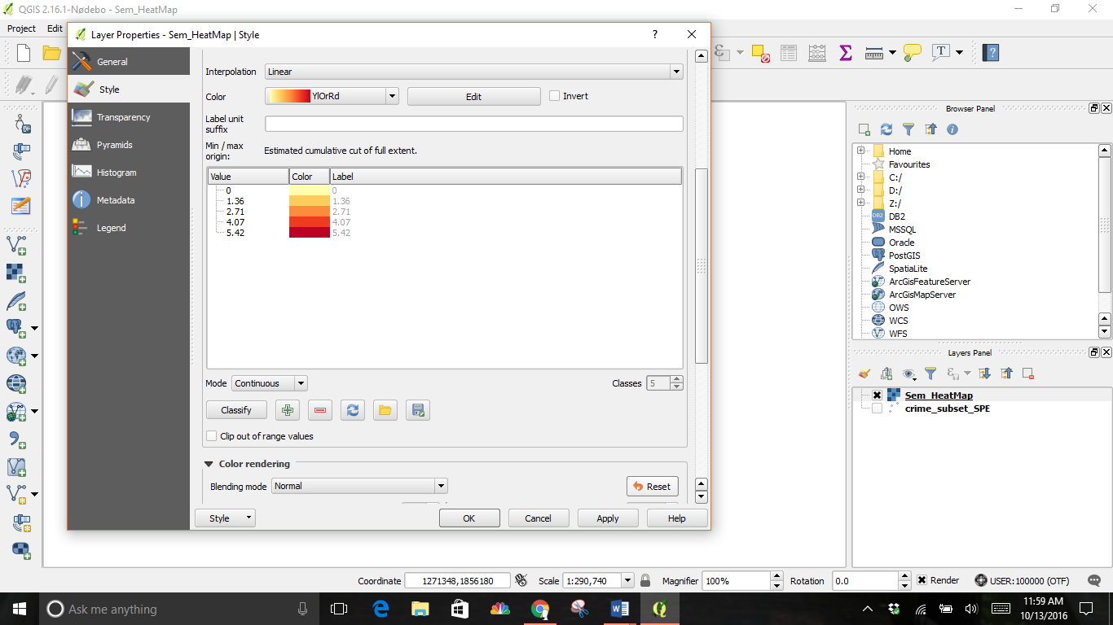Enable the Invert color ramp checkbox
1113x625 pixels.
pos(555,96)
